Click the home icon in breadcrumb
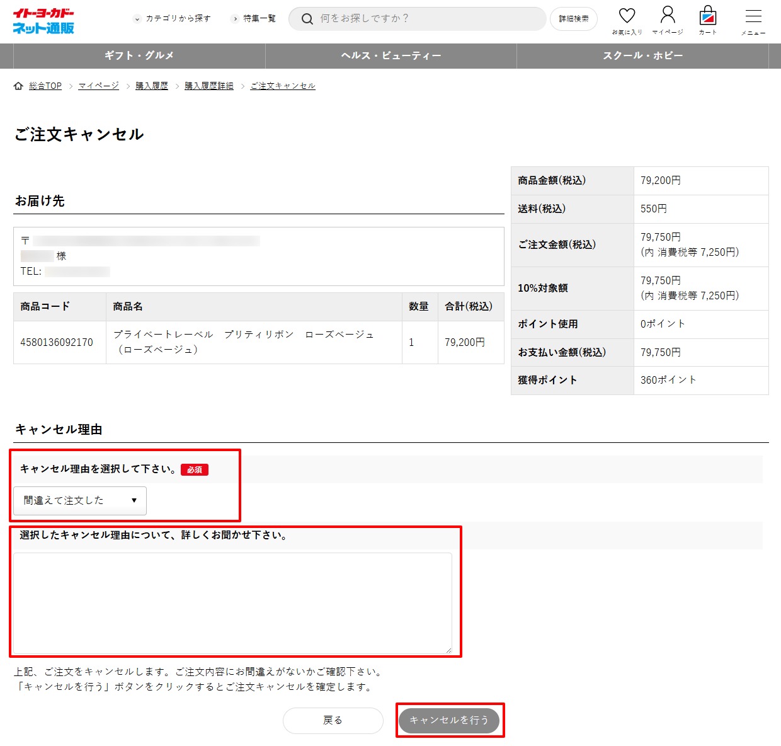 tap(18, 86)
